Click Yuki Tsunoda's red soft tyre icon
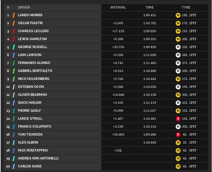Screen dimensions: 212x172 178,135
